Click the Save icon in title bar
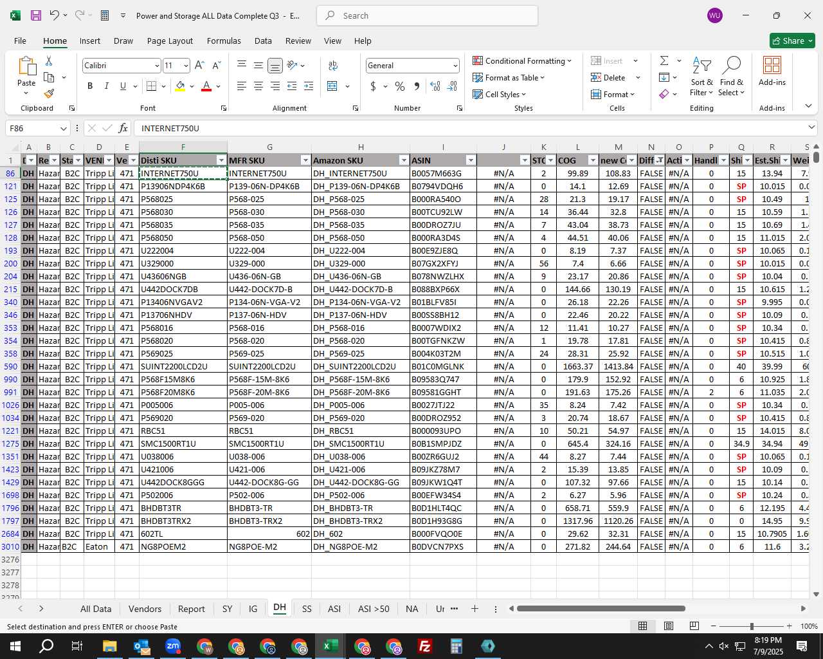Image resolution: width=823 pixels, height=659 pixels. point(36,15)
